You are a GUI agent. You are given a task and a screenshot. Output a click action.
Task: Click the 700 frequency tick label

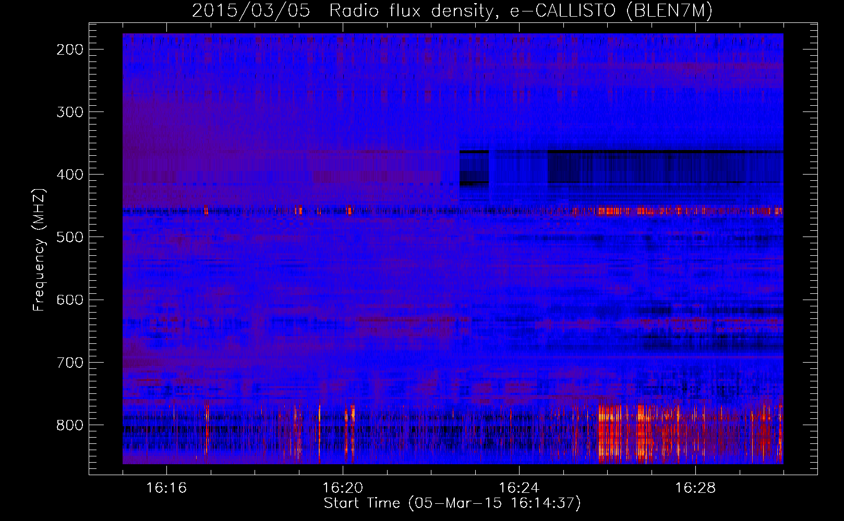click(70, 362)
